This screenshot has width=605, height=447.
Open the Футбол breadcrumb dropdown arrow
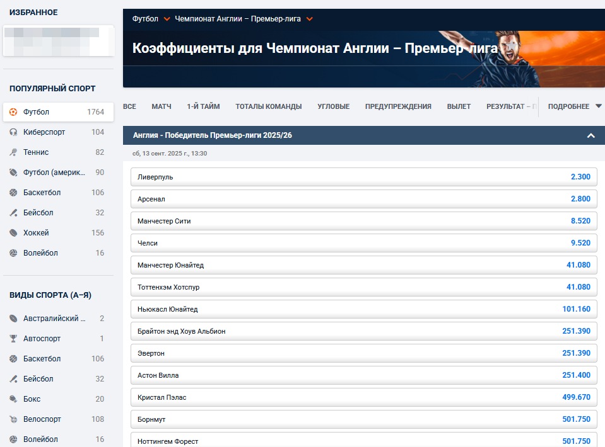(x=167, y=19)
